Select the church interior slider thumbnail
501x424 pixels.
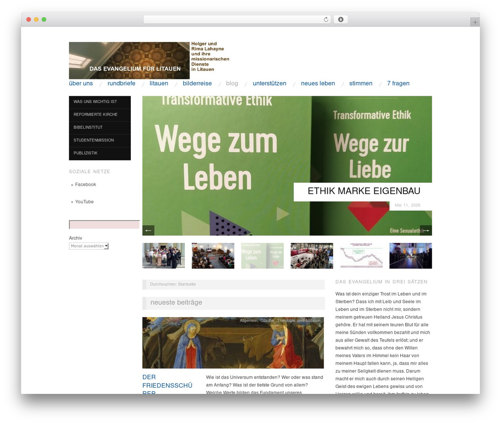tap(213, 256)
